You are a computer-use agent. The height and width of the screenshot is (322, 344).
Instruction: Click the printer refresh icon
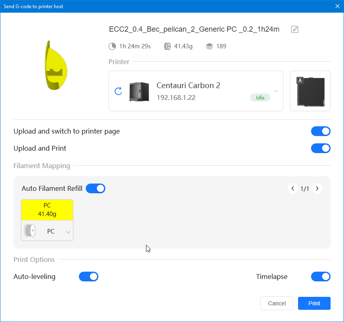118,91
